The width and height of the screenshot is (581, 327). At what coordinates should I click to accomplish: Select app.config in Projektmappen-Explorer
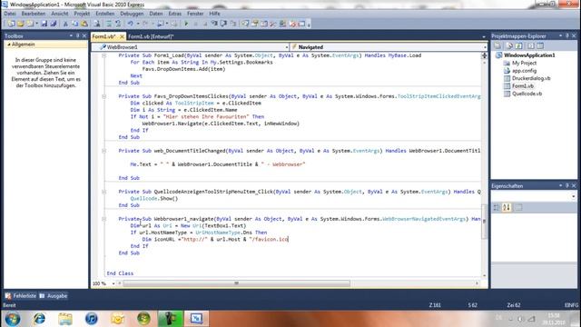[x=524, y=71]
